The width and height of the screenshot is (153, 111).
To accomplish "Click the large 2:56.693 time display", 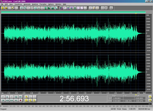I will [x=74, y=99].
